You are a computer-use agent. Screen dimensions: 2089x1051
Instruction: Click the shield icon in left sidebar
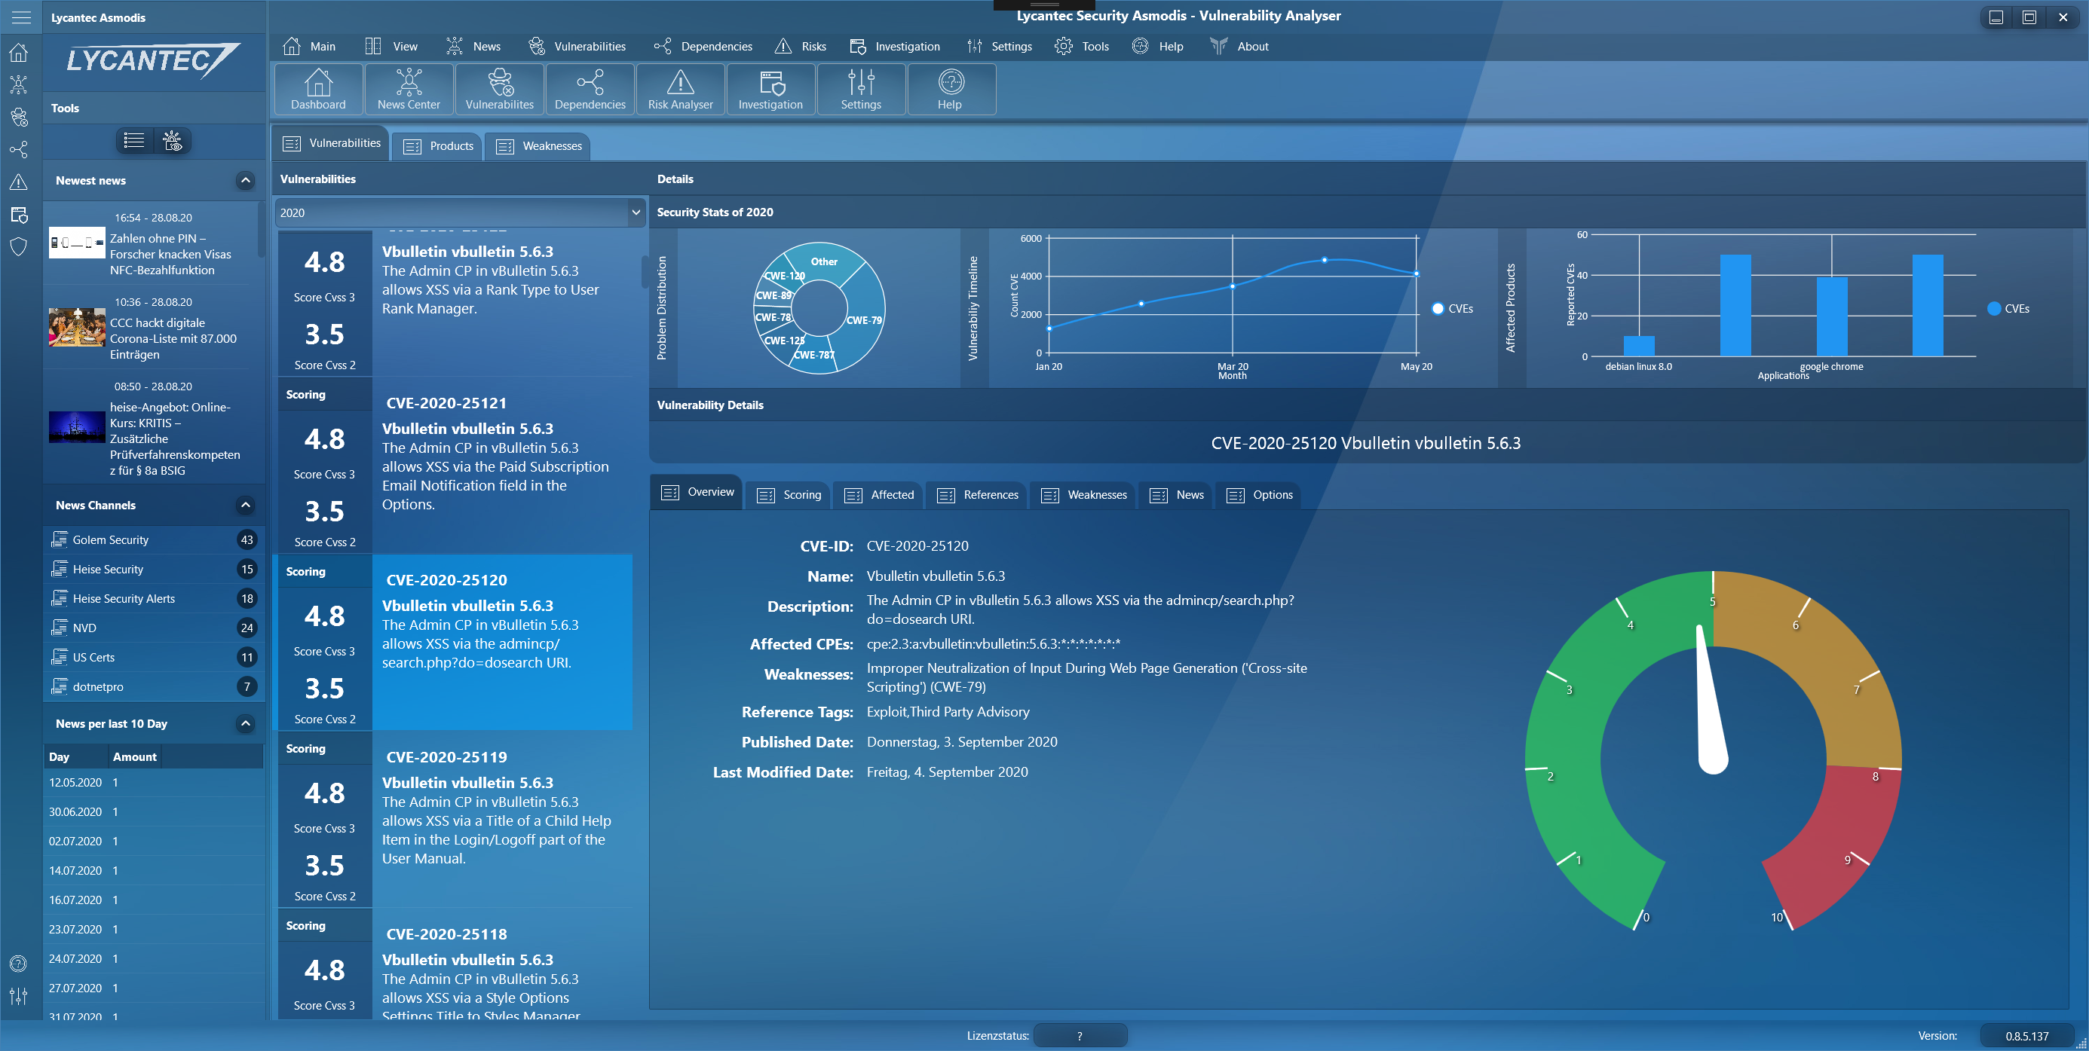point(19,246)
